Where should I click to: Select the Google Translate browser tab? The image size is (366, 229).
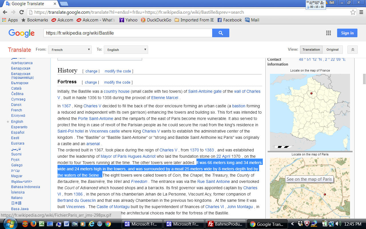point(29,4)
